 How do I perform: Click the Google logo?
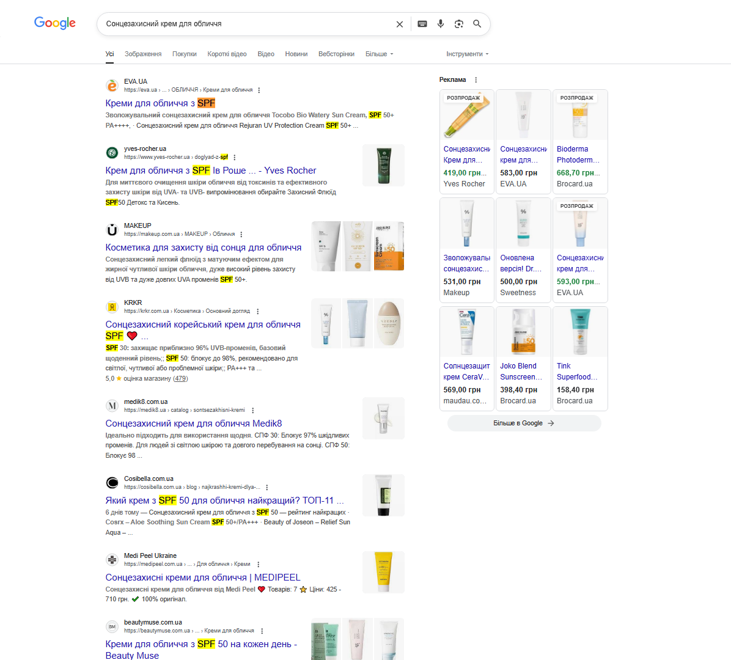[54, 23]
